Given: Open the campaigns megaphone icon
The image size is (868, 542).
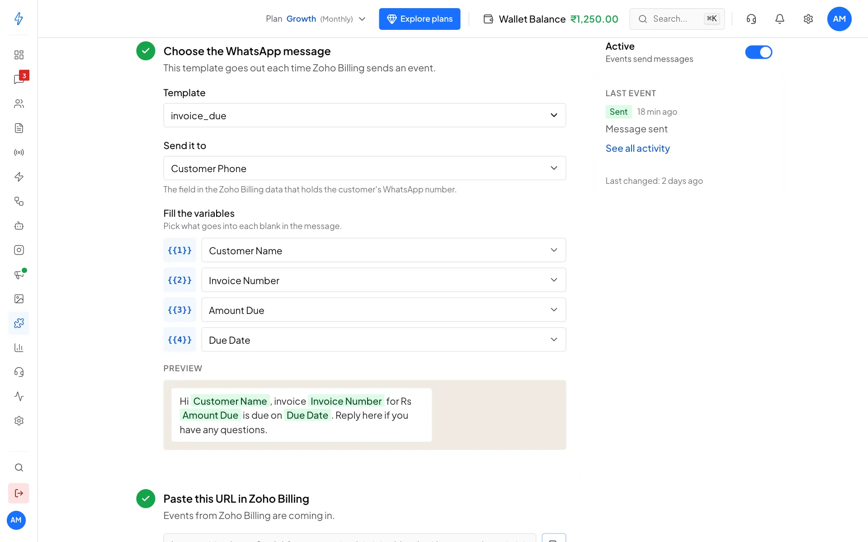Looking at the screenshot, I should pyautogui.click(x=19, y=274).
